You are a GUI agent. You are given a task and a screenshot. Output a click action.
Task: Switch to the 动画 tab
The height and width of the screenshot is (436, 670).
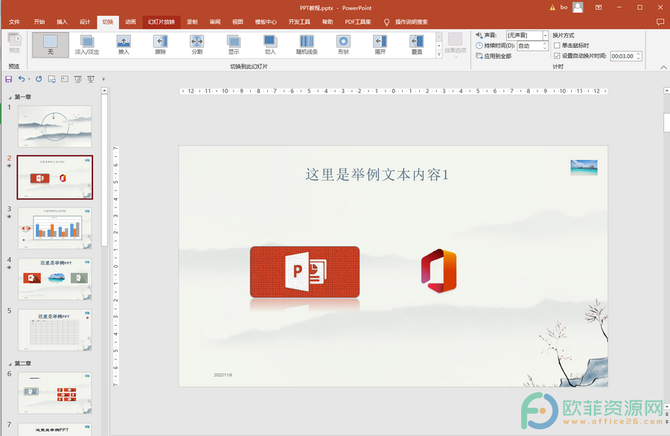pyautogui.click(x=130, y=22)
